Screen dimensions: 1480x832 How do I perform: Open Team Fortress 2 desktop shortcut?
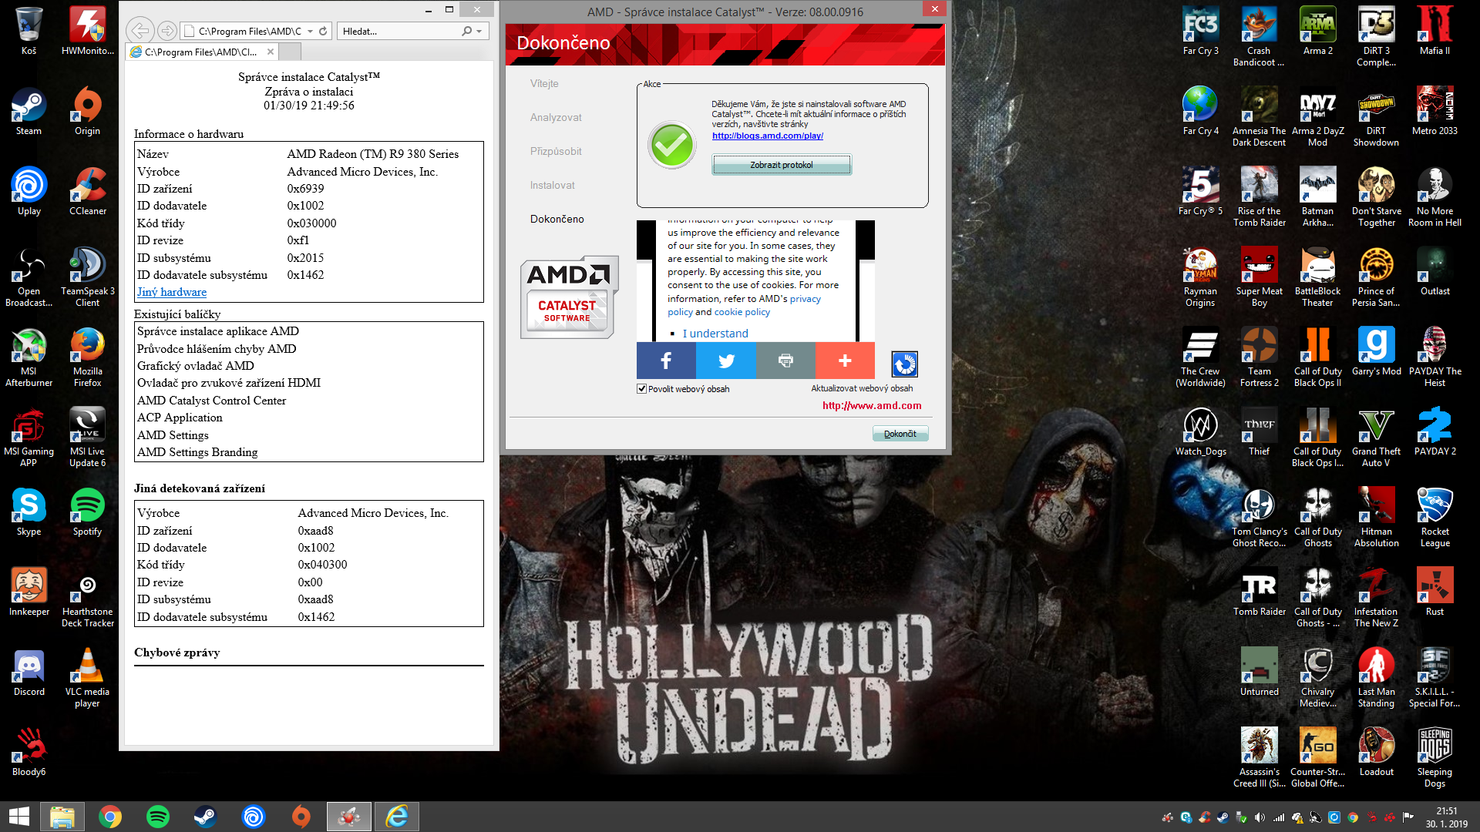tap(1259, 357)
